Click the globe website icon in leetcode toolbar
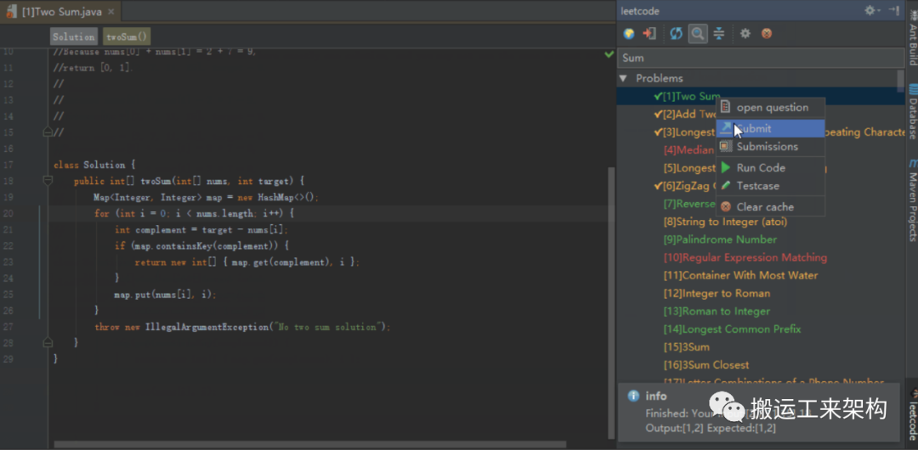The height and width of the screenshot is (450, 918). coord(629,34)
